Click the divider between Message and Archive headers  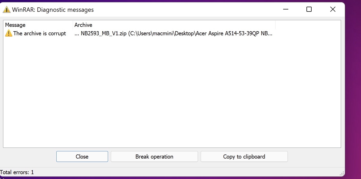point(73,25)
